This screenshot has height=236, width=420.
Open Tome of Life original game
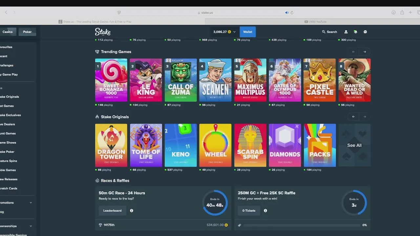pos(146,145)
